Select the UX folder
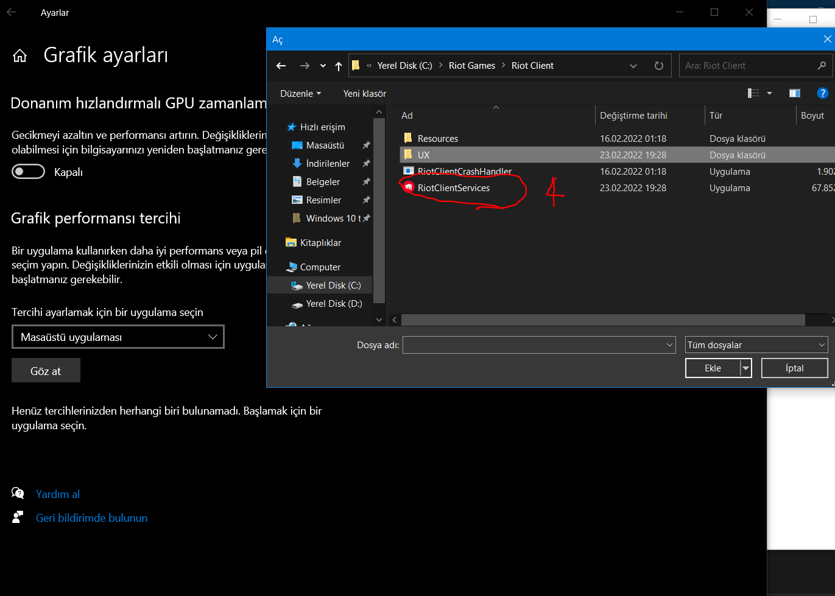This screenshot has width=835, height=596. coord(617,155)
